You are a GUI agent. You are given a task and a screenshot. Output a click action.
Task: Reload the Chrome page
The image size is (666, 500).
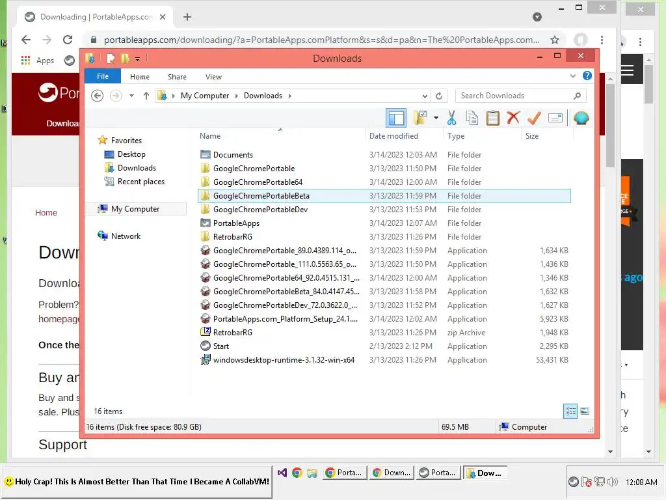click(68, 40)
